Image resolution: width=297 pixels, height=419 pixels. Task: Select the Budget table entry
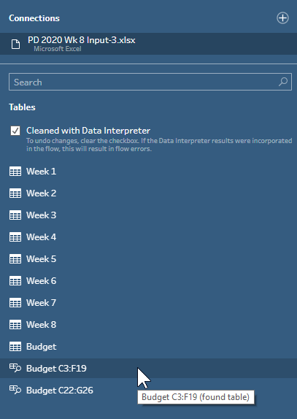(x=149, y=347)
